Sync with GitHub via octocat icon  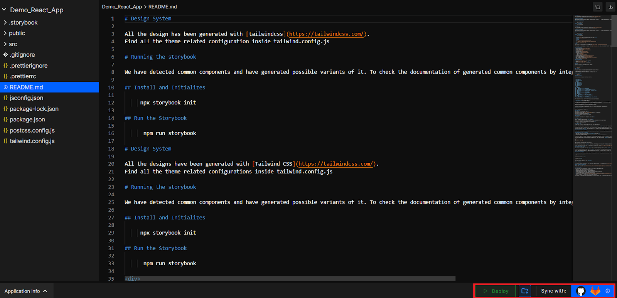[581, 291]
